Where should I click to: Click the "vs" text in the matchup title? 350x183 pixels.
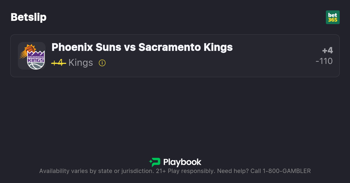[x=130, y=48]
